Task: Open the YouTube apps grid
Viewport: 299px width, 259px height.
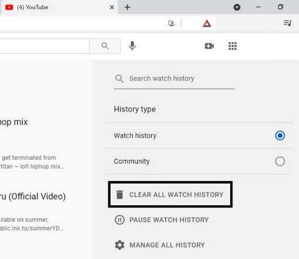Action: click(x=232, y=46)
